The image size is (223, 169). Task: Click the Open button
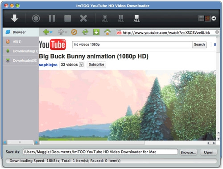pyautogui.click(x=209, y=152)
